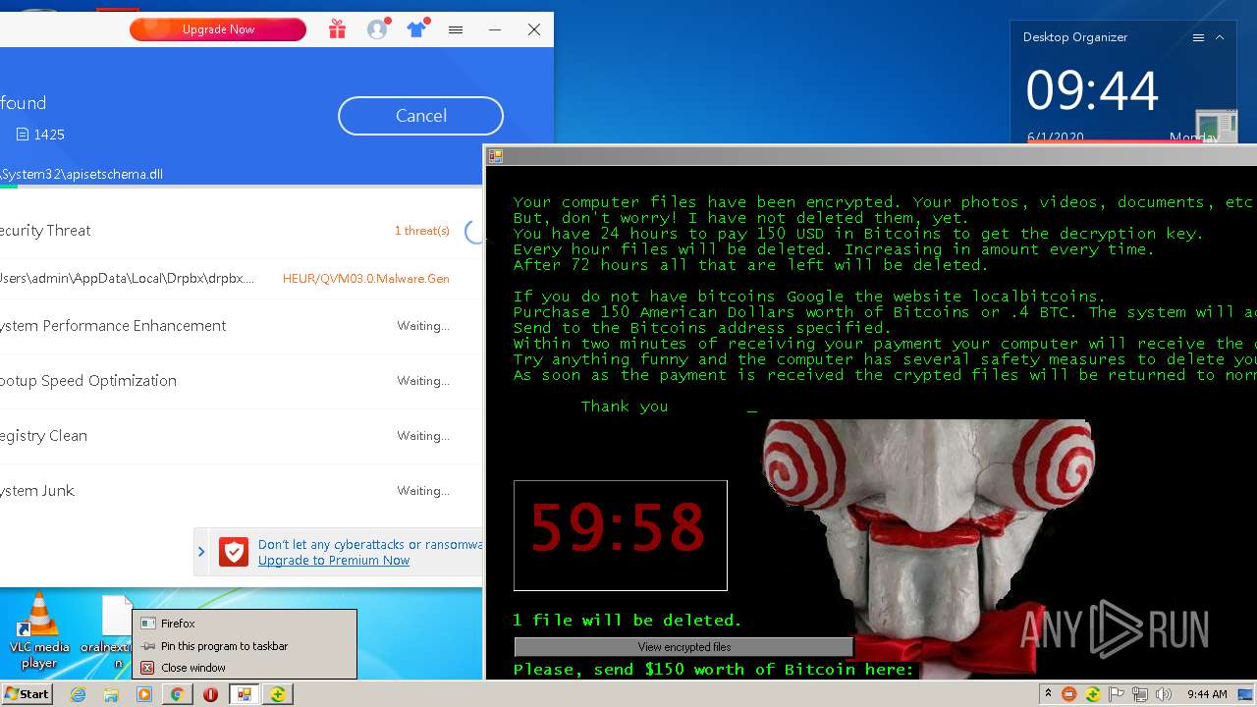Click the file icon beside 1425

click(x=23, y=135)
